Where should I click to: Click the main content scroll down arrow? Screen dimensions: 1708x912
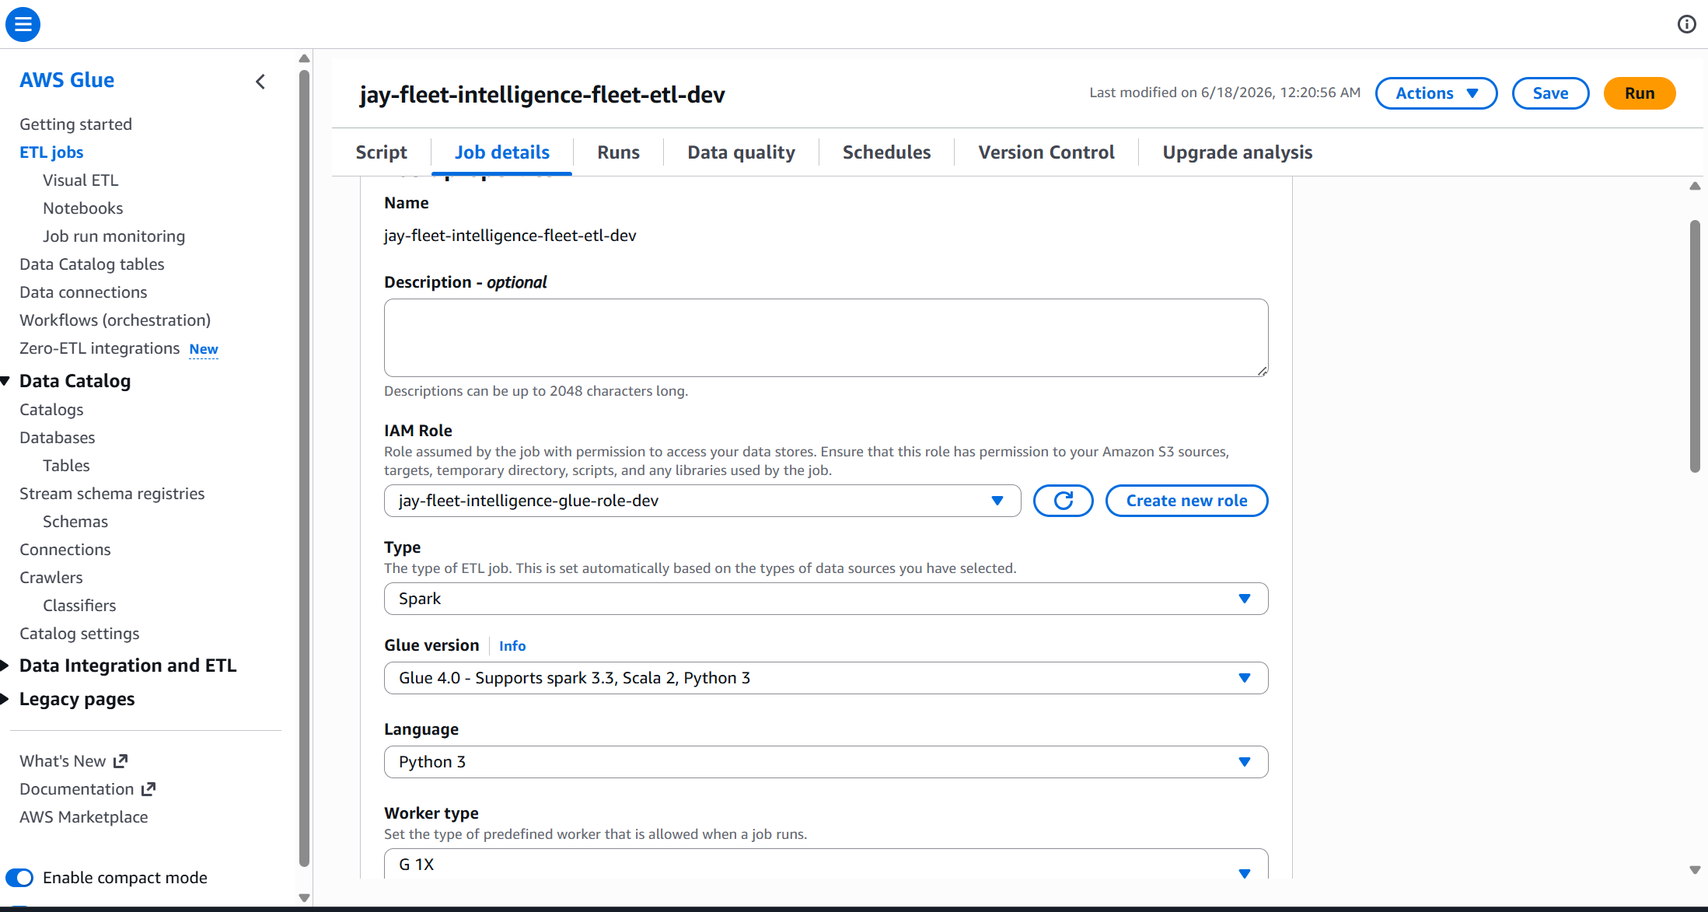[x=1695, y=870]
